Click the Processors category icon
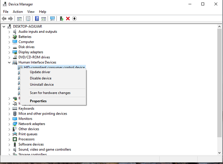 pos(15,139)
